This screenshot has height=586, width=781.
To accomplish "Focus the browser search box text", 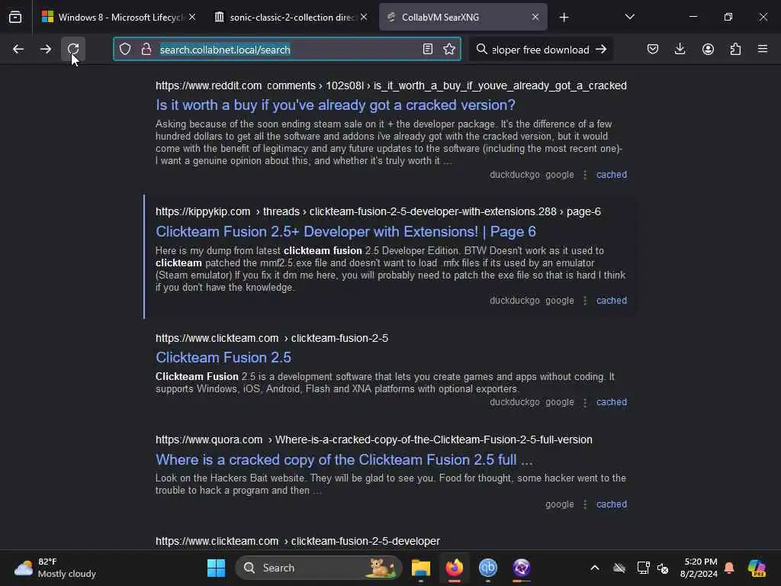I will pyautogui.click(x=541, y=50).
